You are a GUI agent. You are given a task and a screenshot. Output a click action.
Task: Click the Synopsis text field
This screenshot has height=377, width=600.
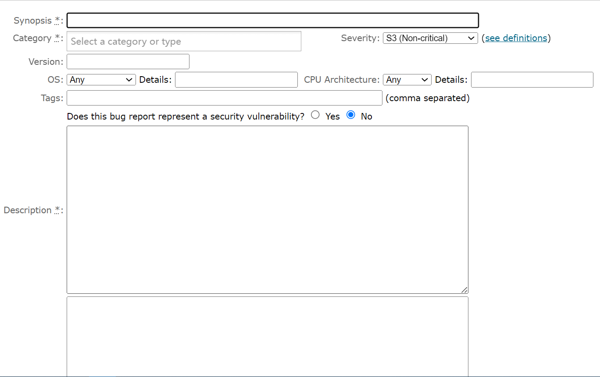[272, 21]
